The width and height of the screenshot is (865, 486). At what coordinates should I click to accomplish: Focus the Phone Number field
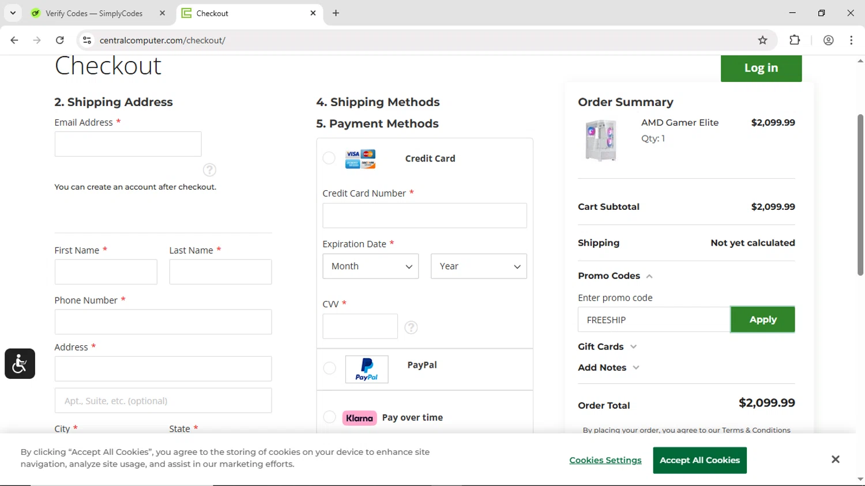(163, 322)
